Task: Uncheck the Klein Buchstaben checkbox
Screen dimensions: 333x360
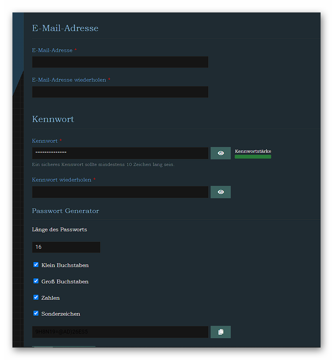Action: pyautogui.click(x=36, y=265)
